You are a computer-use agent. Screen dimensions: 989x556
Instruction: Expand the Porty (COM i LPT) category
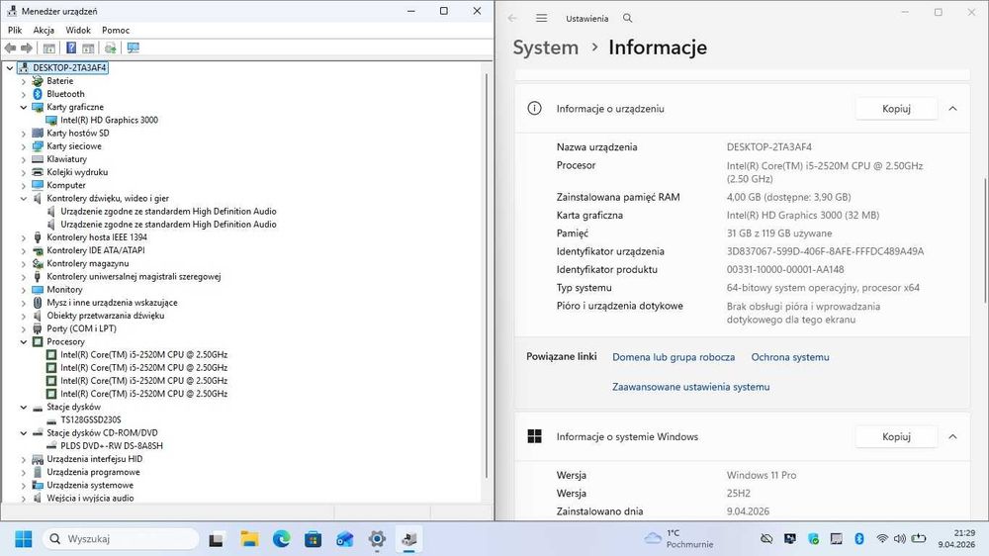pyautogui.click(x=24, y=328)
